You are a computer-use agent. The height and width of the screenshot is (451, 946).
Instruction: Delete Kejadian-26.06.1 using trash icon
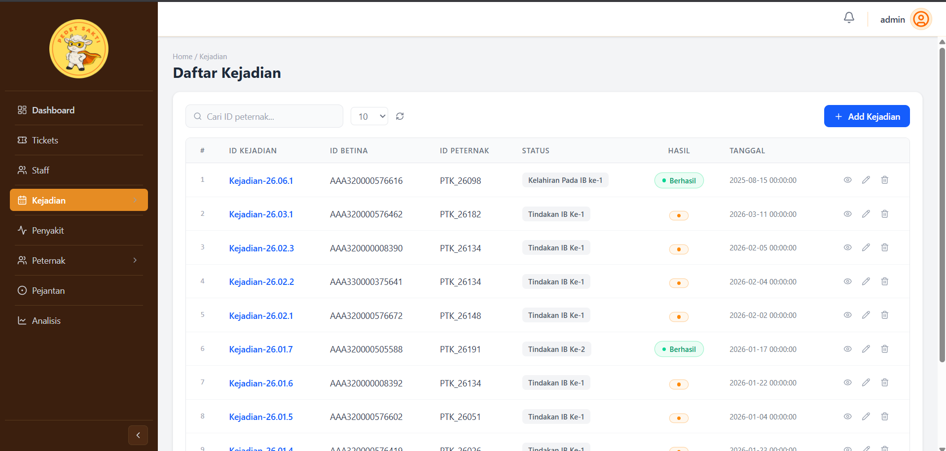[x=885, y=180]
